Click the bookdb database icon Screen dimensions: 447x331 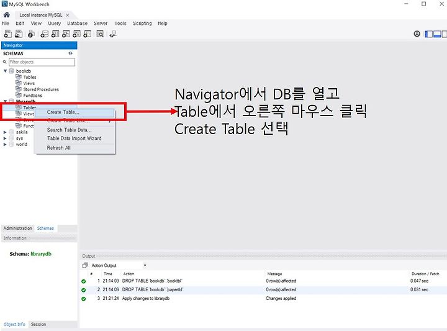pos(11,71)
